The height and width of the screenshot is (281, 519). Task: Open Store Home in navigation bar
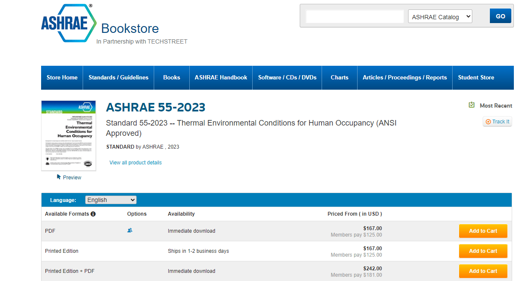62,77
